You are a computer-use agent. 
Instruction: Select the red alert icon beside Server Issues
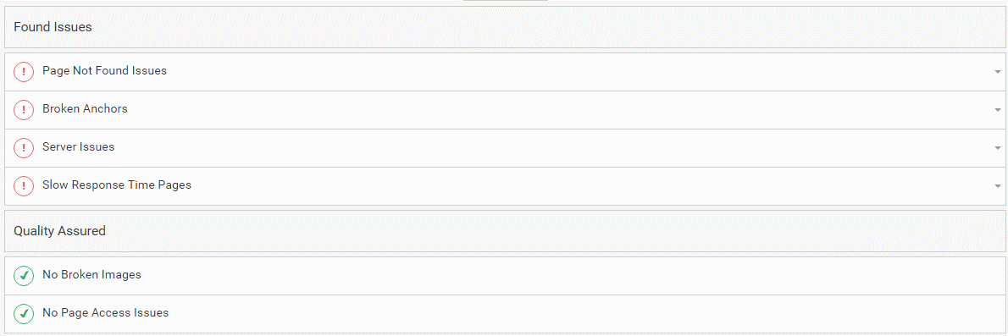24,148
